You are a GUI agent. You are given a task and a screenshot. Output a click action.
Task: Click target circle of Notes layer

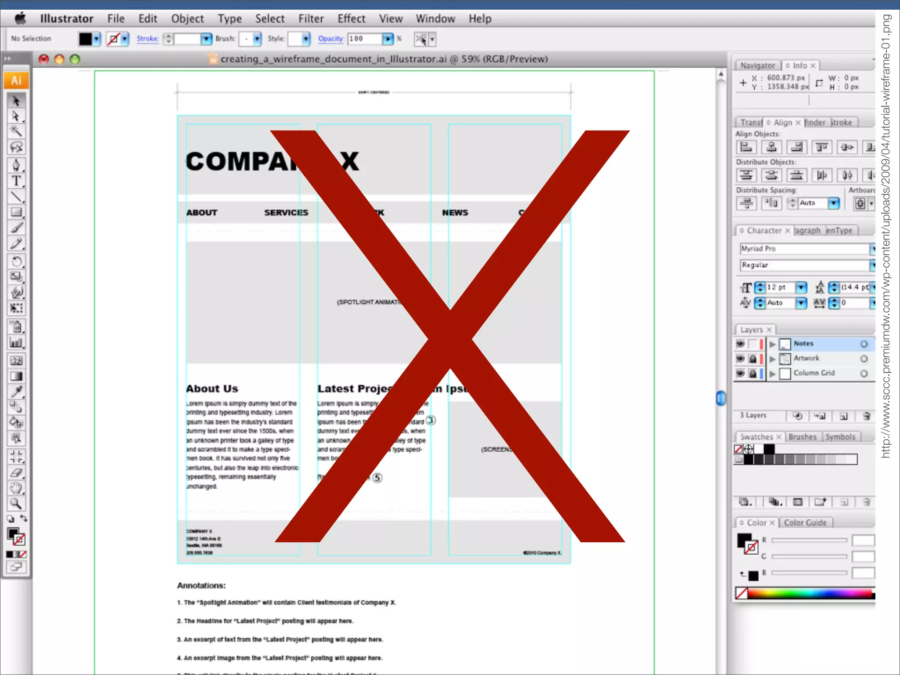tap(864, 344)
